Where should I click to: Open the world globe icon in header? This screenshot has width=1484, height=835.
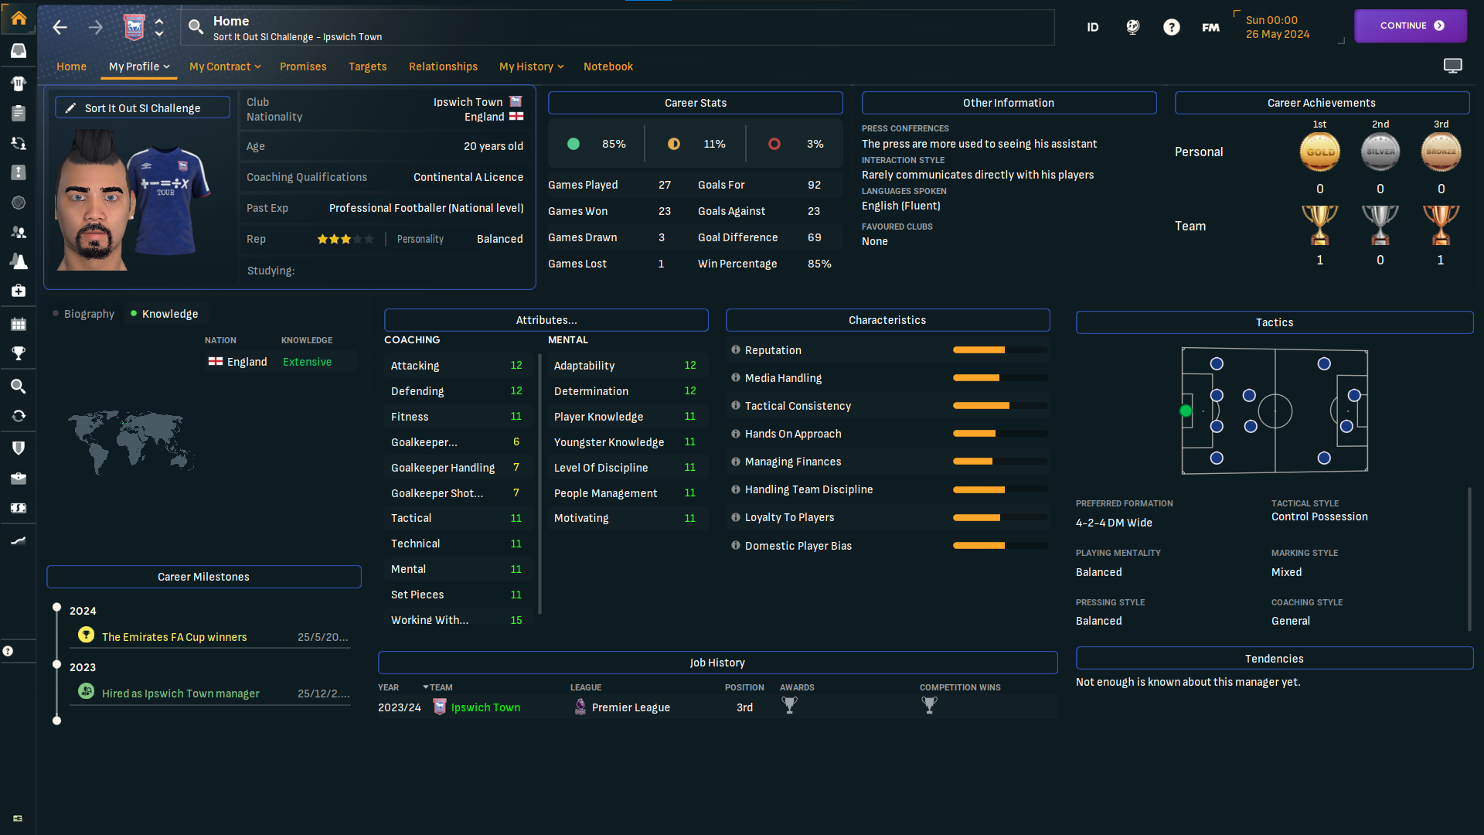[1132, 27]
